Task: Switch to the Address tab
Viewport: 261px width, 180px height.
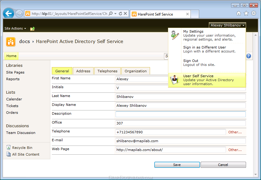Action: (83, 71)
